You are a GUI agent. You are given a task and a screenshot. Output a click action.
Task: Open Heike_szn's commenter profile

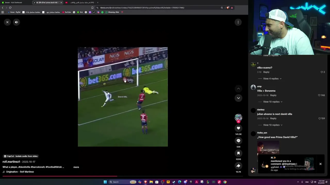253,133
